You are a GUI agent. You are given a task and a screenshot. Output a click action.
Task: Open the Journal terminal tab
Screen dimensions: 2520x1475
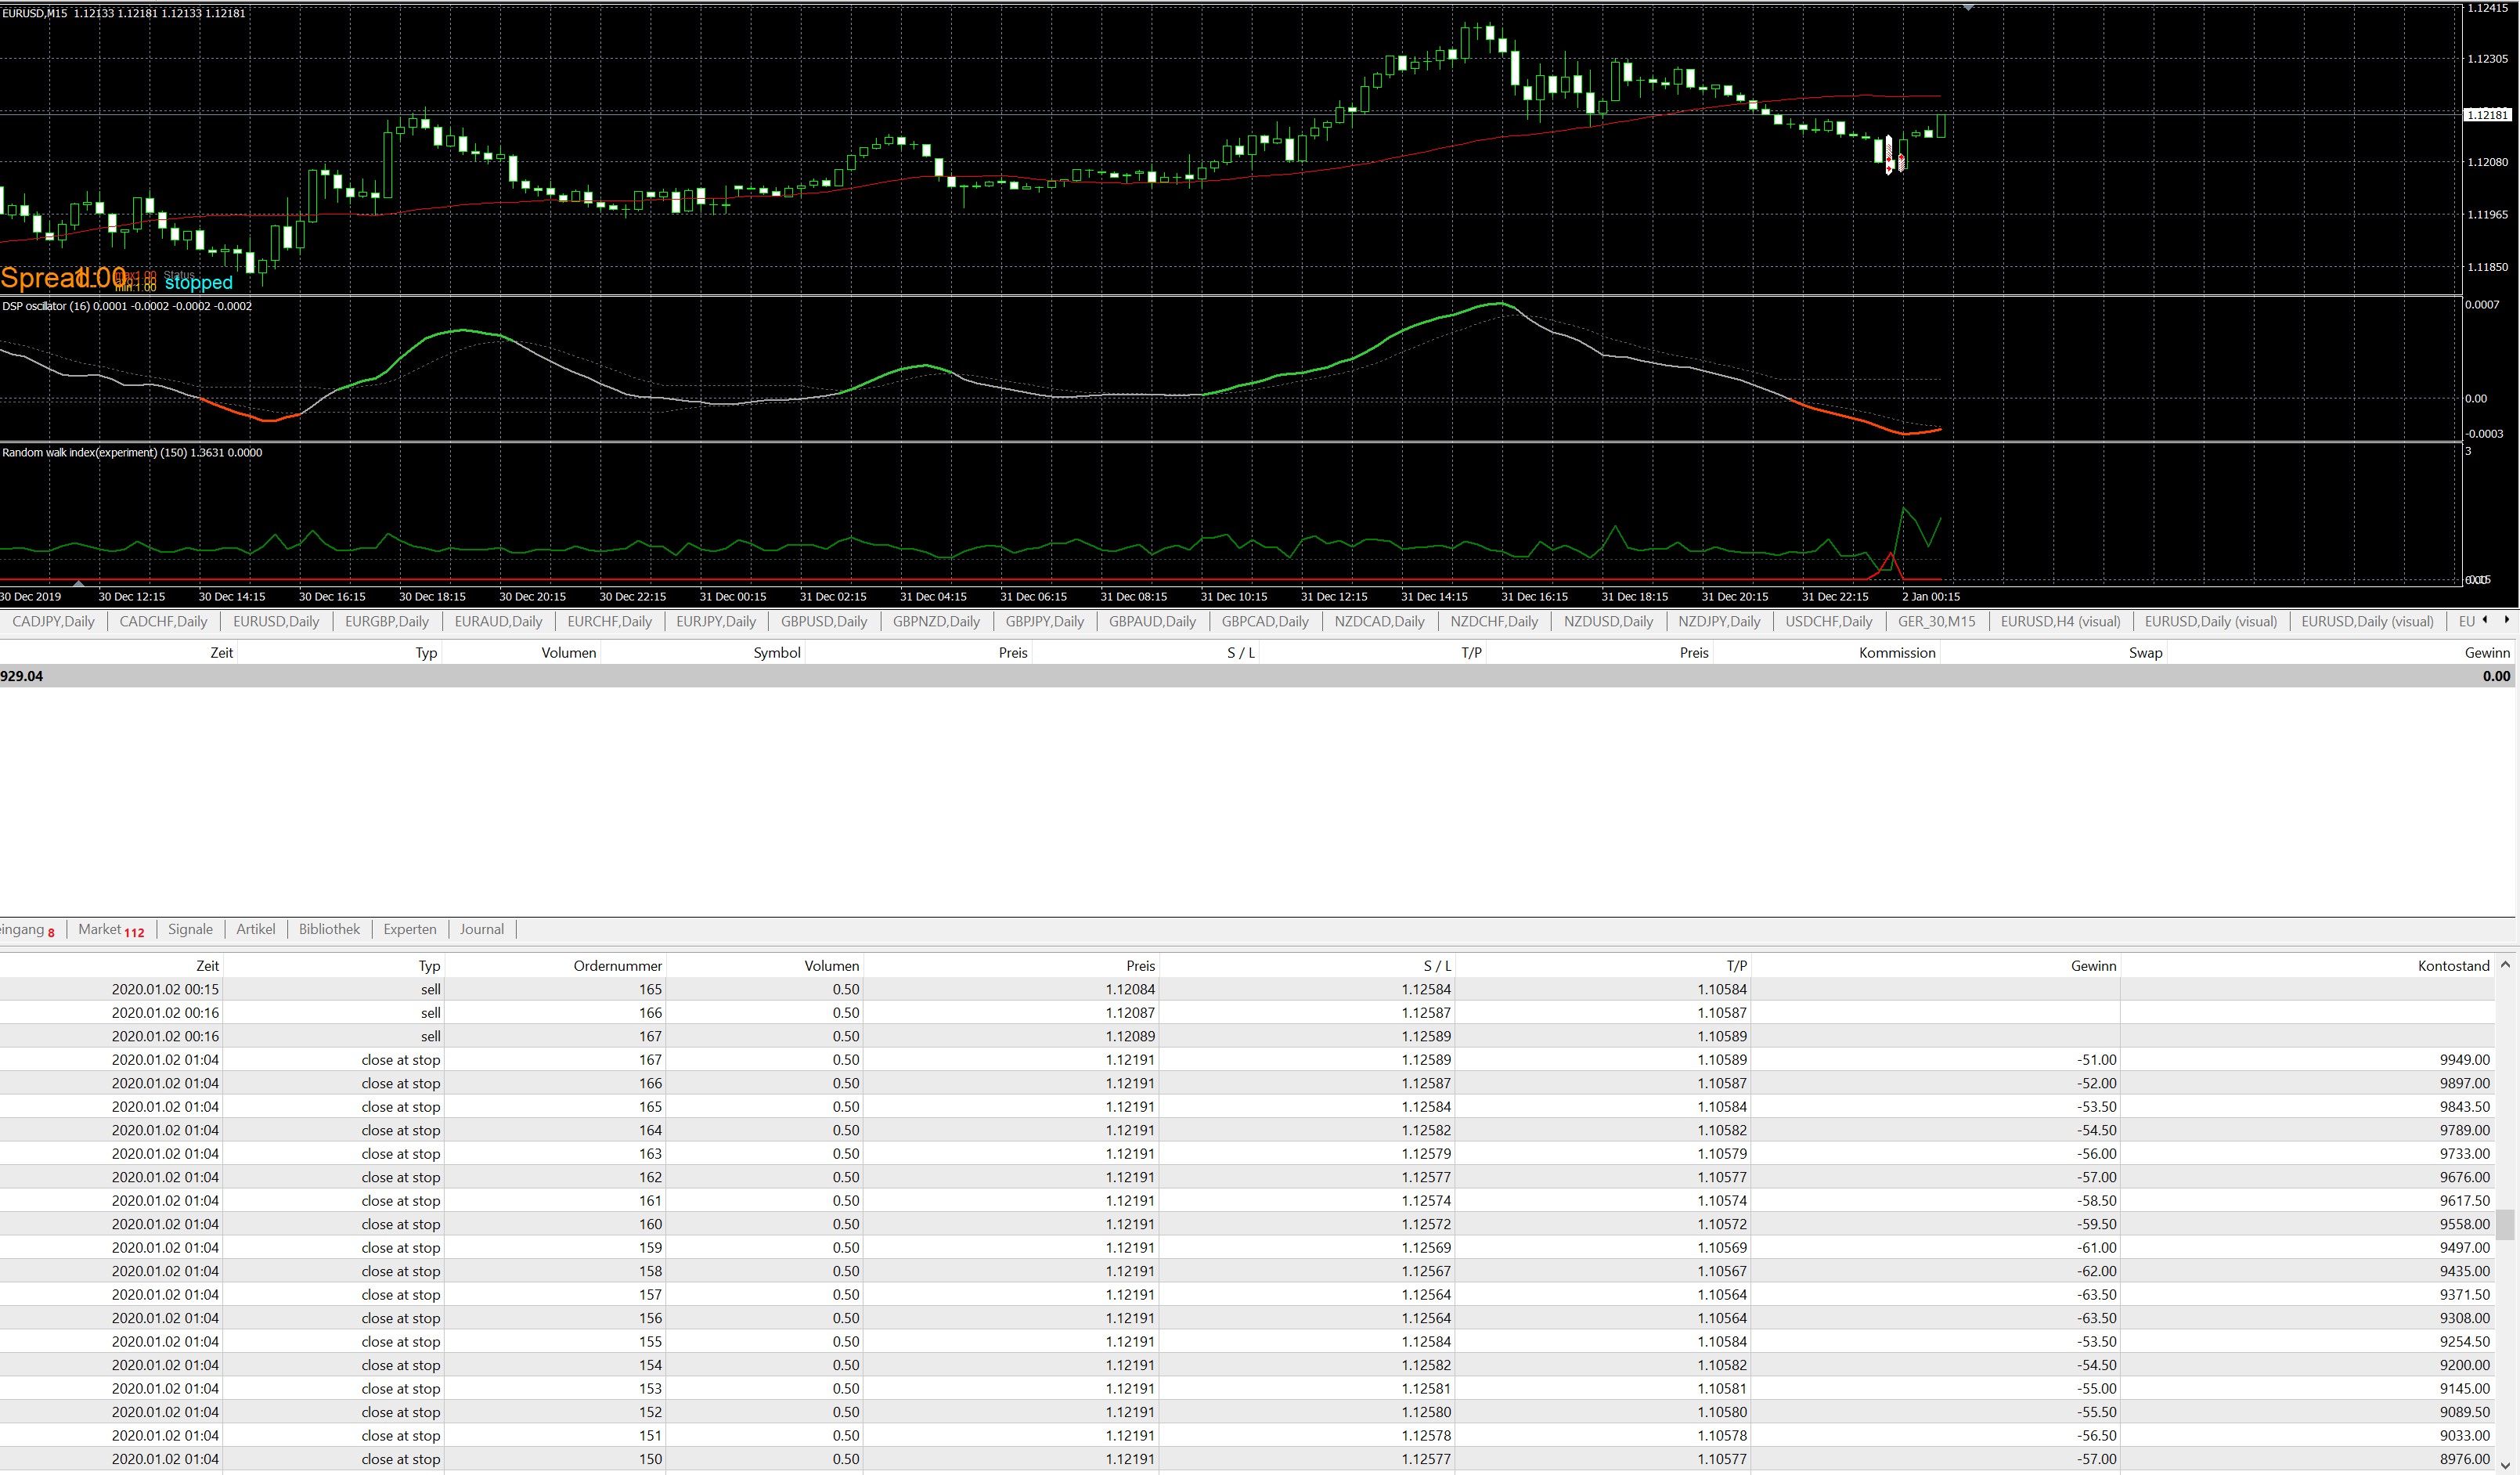pos(482,929)
